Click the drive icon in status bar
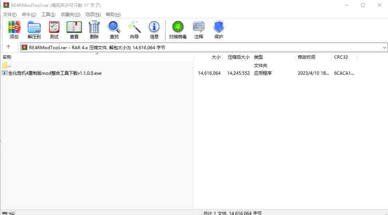 5,213
